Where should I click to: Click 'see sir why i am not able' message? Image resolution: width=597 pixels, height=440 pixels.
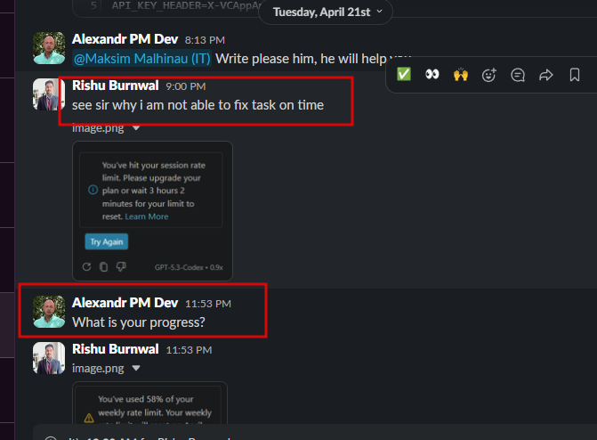pos(198,105)
